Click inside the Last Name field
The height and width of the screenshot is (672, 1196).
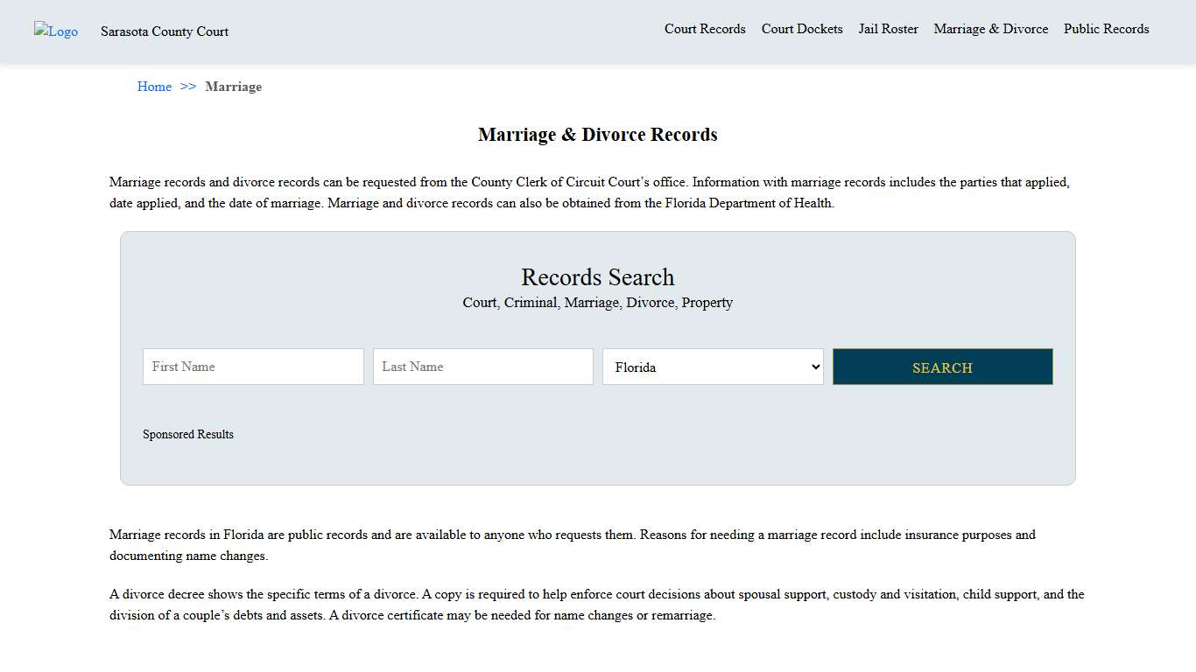(482, 367)
